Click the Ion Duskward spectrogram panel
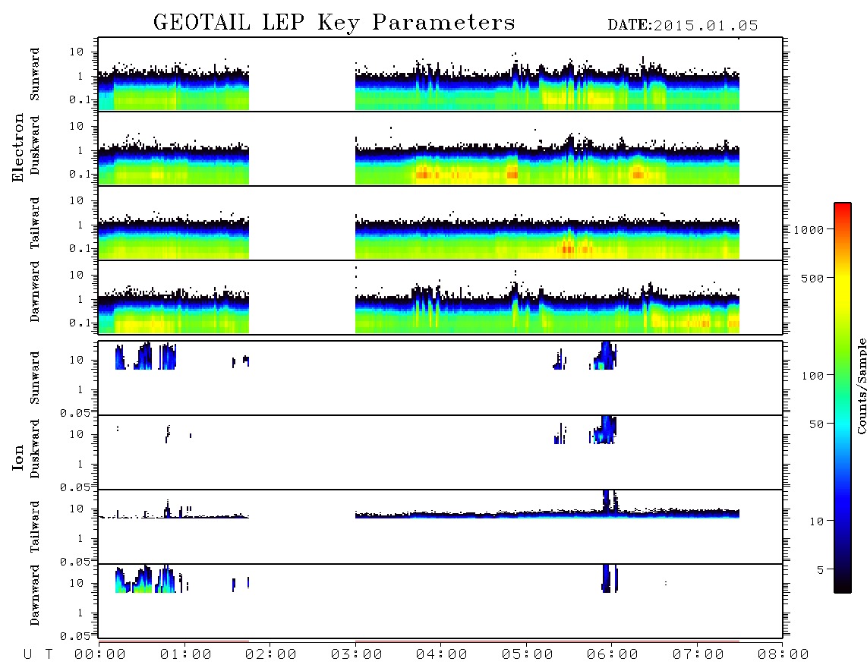This screenshot has height=668, width=867. coord(440,452)
